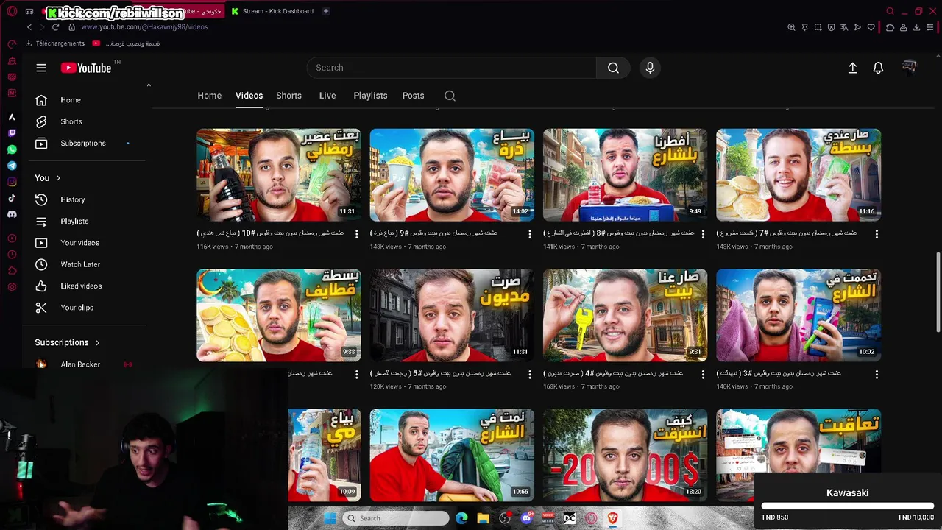The height and width of the screenshot is (530, 942).
Task: Switch to the channel Playlists tab
Action: (x=370, y=96)
